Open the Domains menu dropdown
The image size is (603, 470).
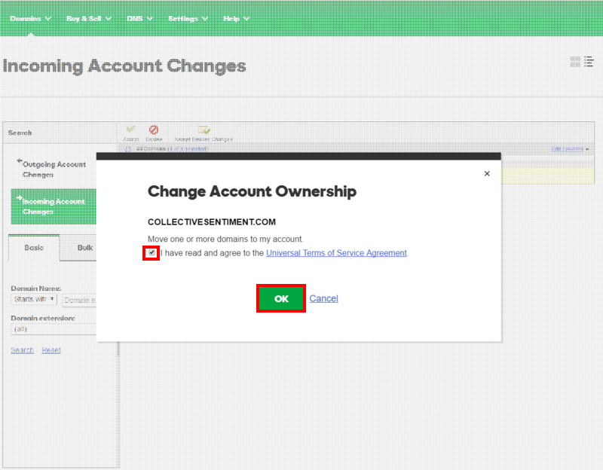point(31,18)
